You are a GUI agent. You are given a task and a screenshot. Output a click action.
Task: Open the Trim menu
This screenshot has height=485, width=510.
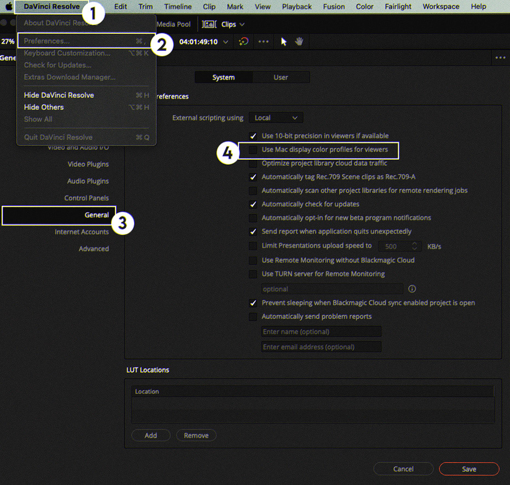tap(145, 7)
